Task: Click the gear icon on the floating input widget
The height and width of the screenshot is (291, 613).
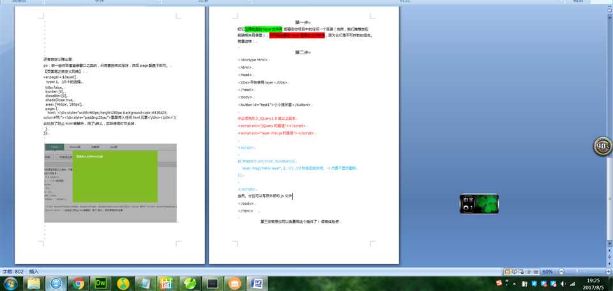Action: (x=466, y=208)
